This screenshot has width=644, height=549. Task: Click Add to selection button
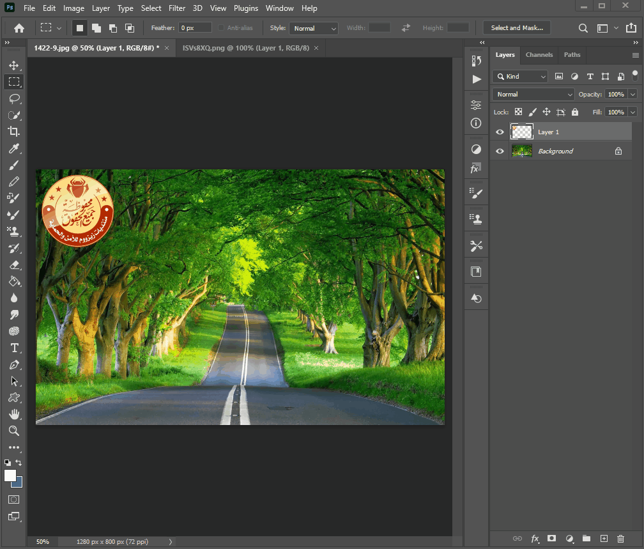(x=96, y=28)
